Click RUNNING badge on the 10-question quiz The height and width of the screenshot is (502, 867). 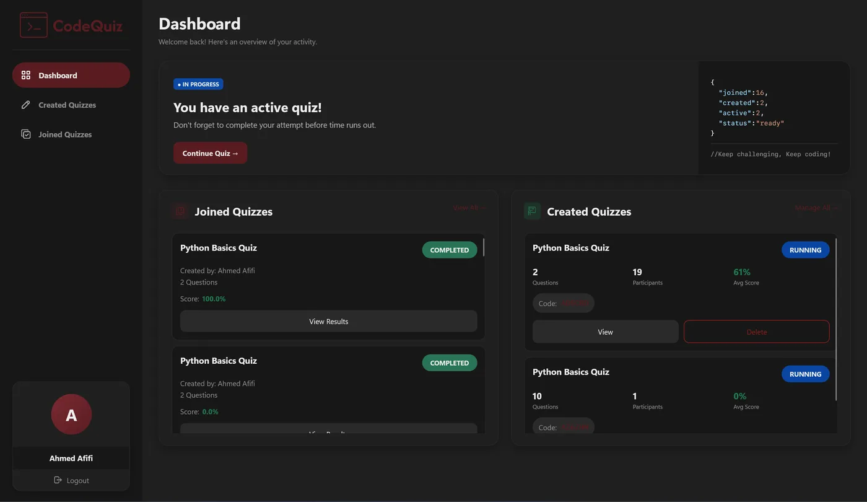point(806,374)
